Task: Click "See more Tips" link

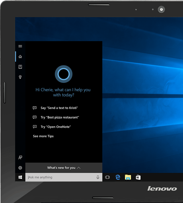Action: coord(43,136)
